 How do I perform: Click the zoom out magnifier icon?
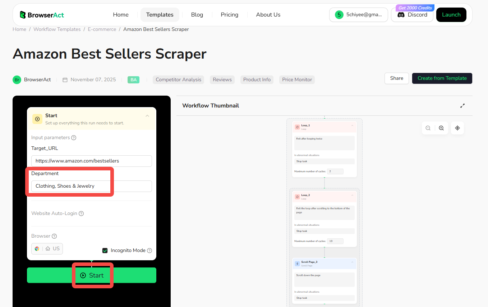coord(428,128)
